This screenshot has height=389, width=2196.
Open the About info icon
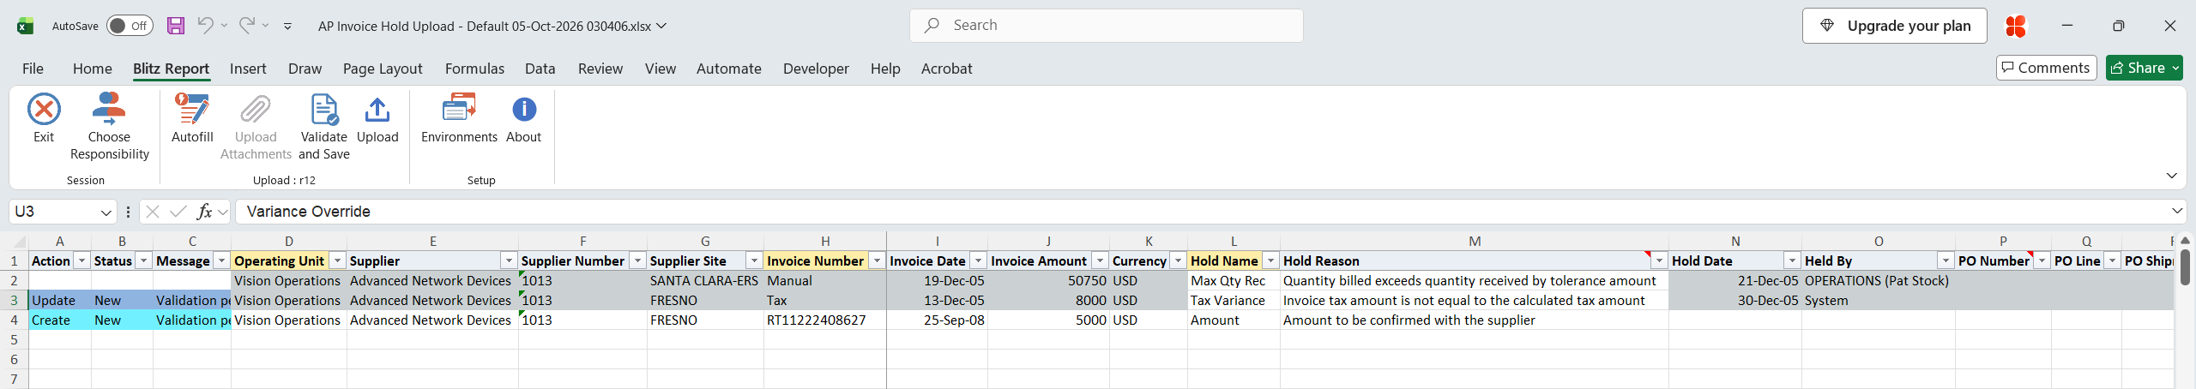pos(524,110)
